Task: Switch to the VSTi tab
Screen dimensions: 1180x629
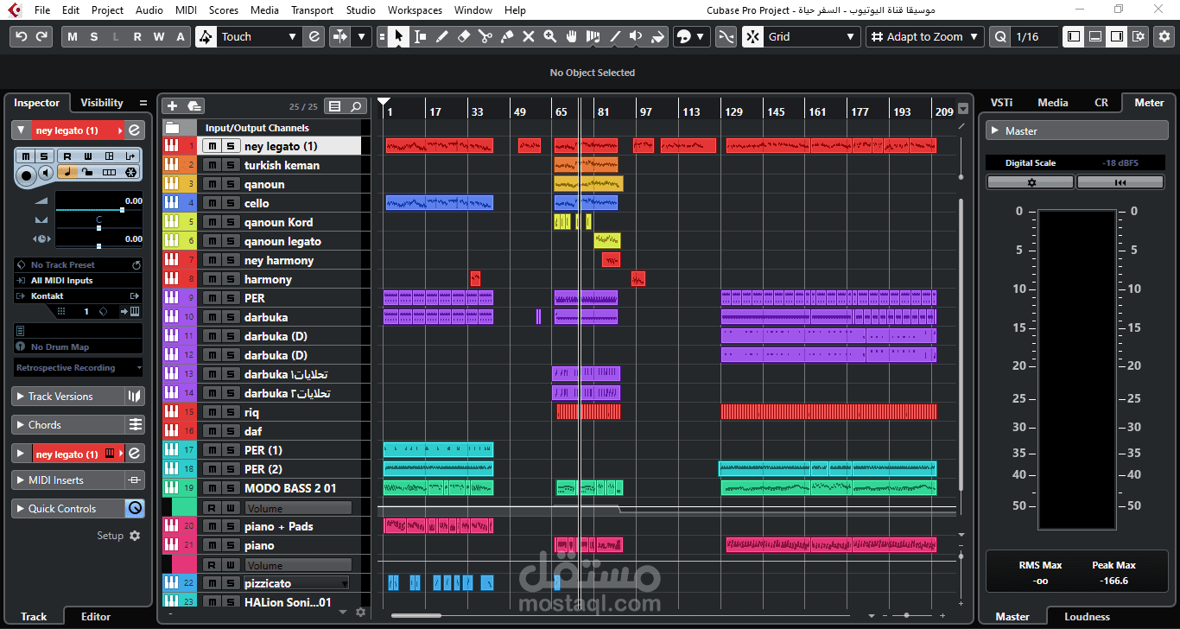Action: pos(1002,102)
